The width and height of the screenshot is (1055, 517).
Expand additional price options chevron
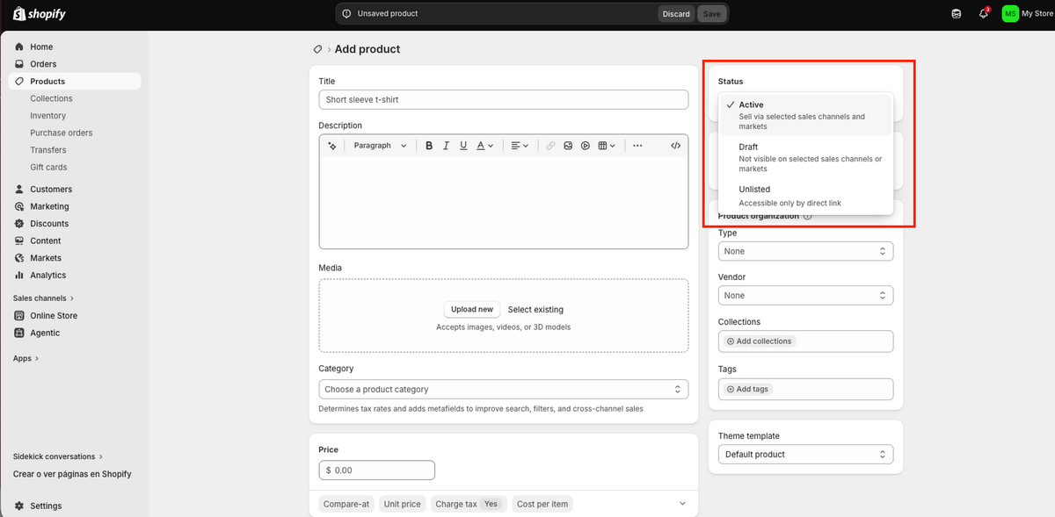[x=682, y=504]
